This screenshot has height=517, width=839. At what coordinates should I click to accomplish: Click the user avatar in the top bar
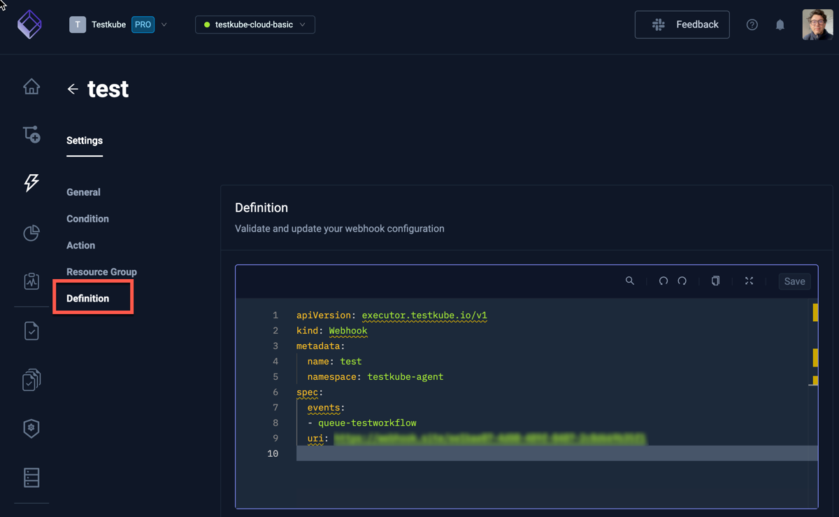tap(816, 24)
